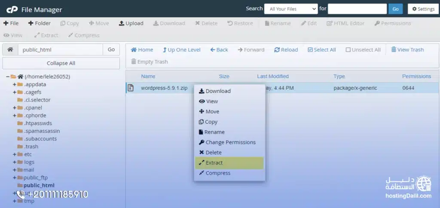Click the Move toolbar button
Screen dimensions: 440x208
click(99, 23)
